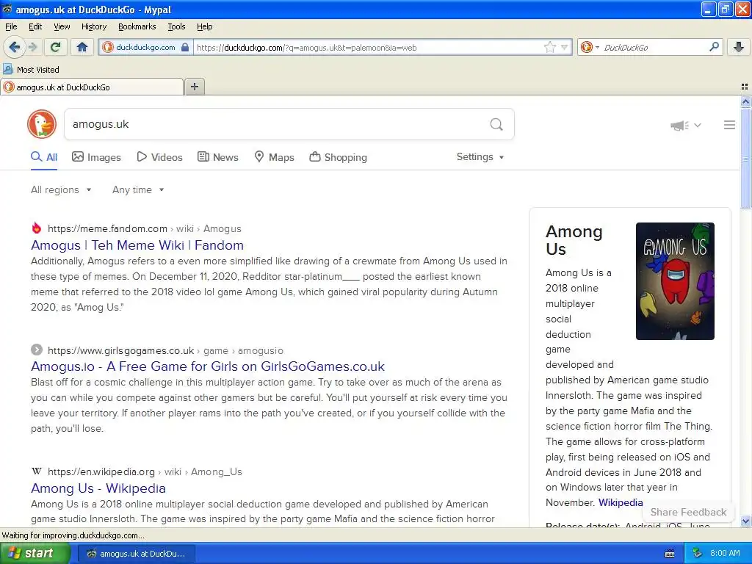Click the DuckDuckGo duck logo
752x564 pixels.
point(42,124)
